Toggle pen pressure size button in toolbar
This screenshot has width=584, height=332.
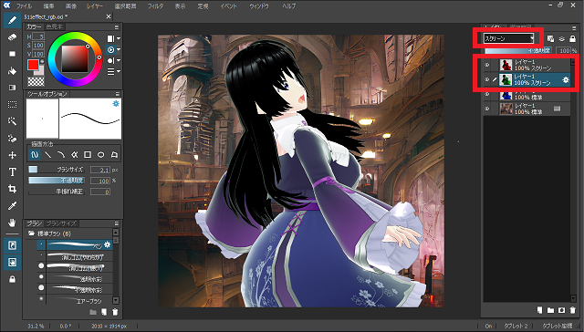[12, 245]
